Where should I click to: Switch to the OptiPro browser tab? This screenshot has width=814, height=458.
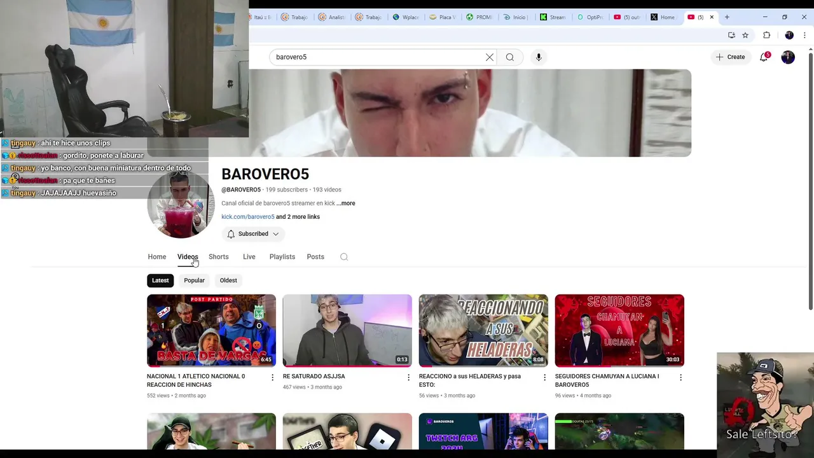[590, 17]
